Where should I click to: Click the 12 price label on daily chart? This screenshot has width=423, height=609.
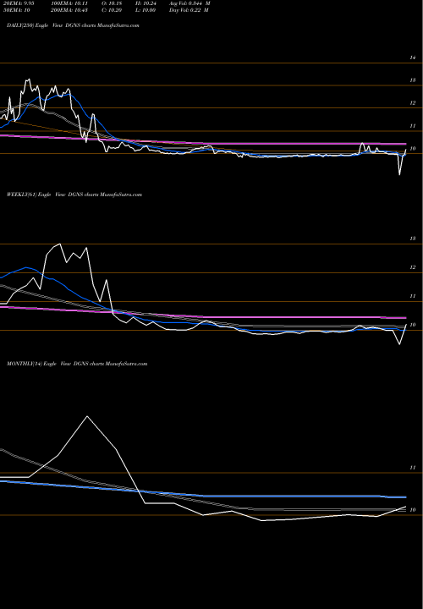[x=413, y=103]
